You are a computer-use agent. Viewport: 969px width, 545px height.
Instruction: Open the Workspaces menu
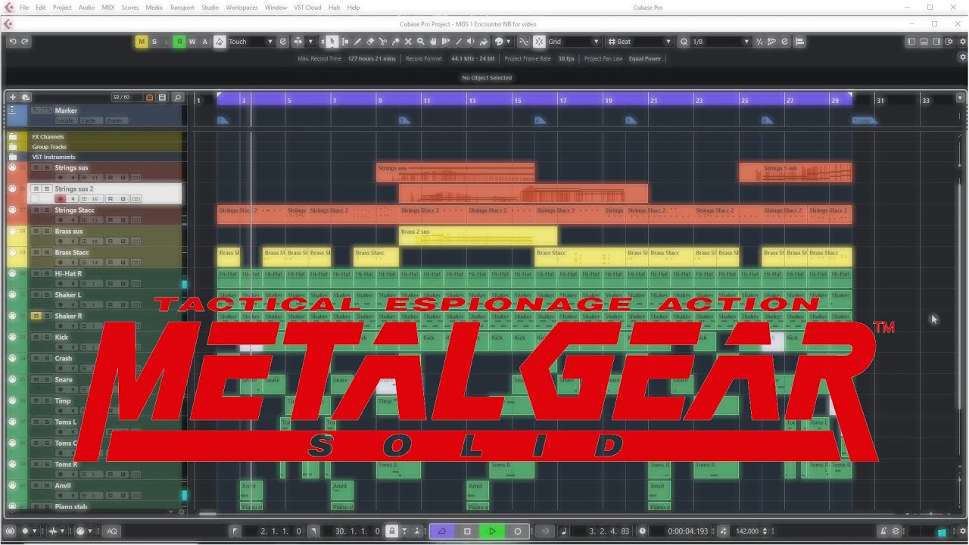point(241,8)
